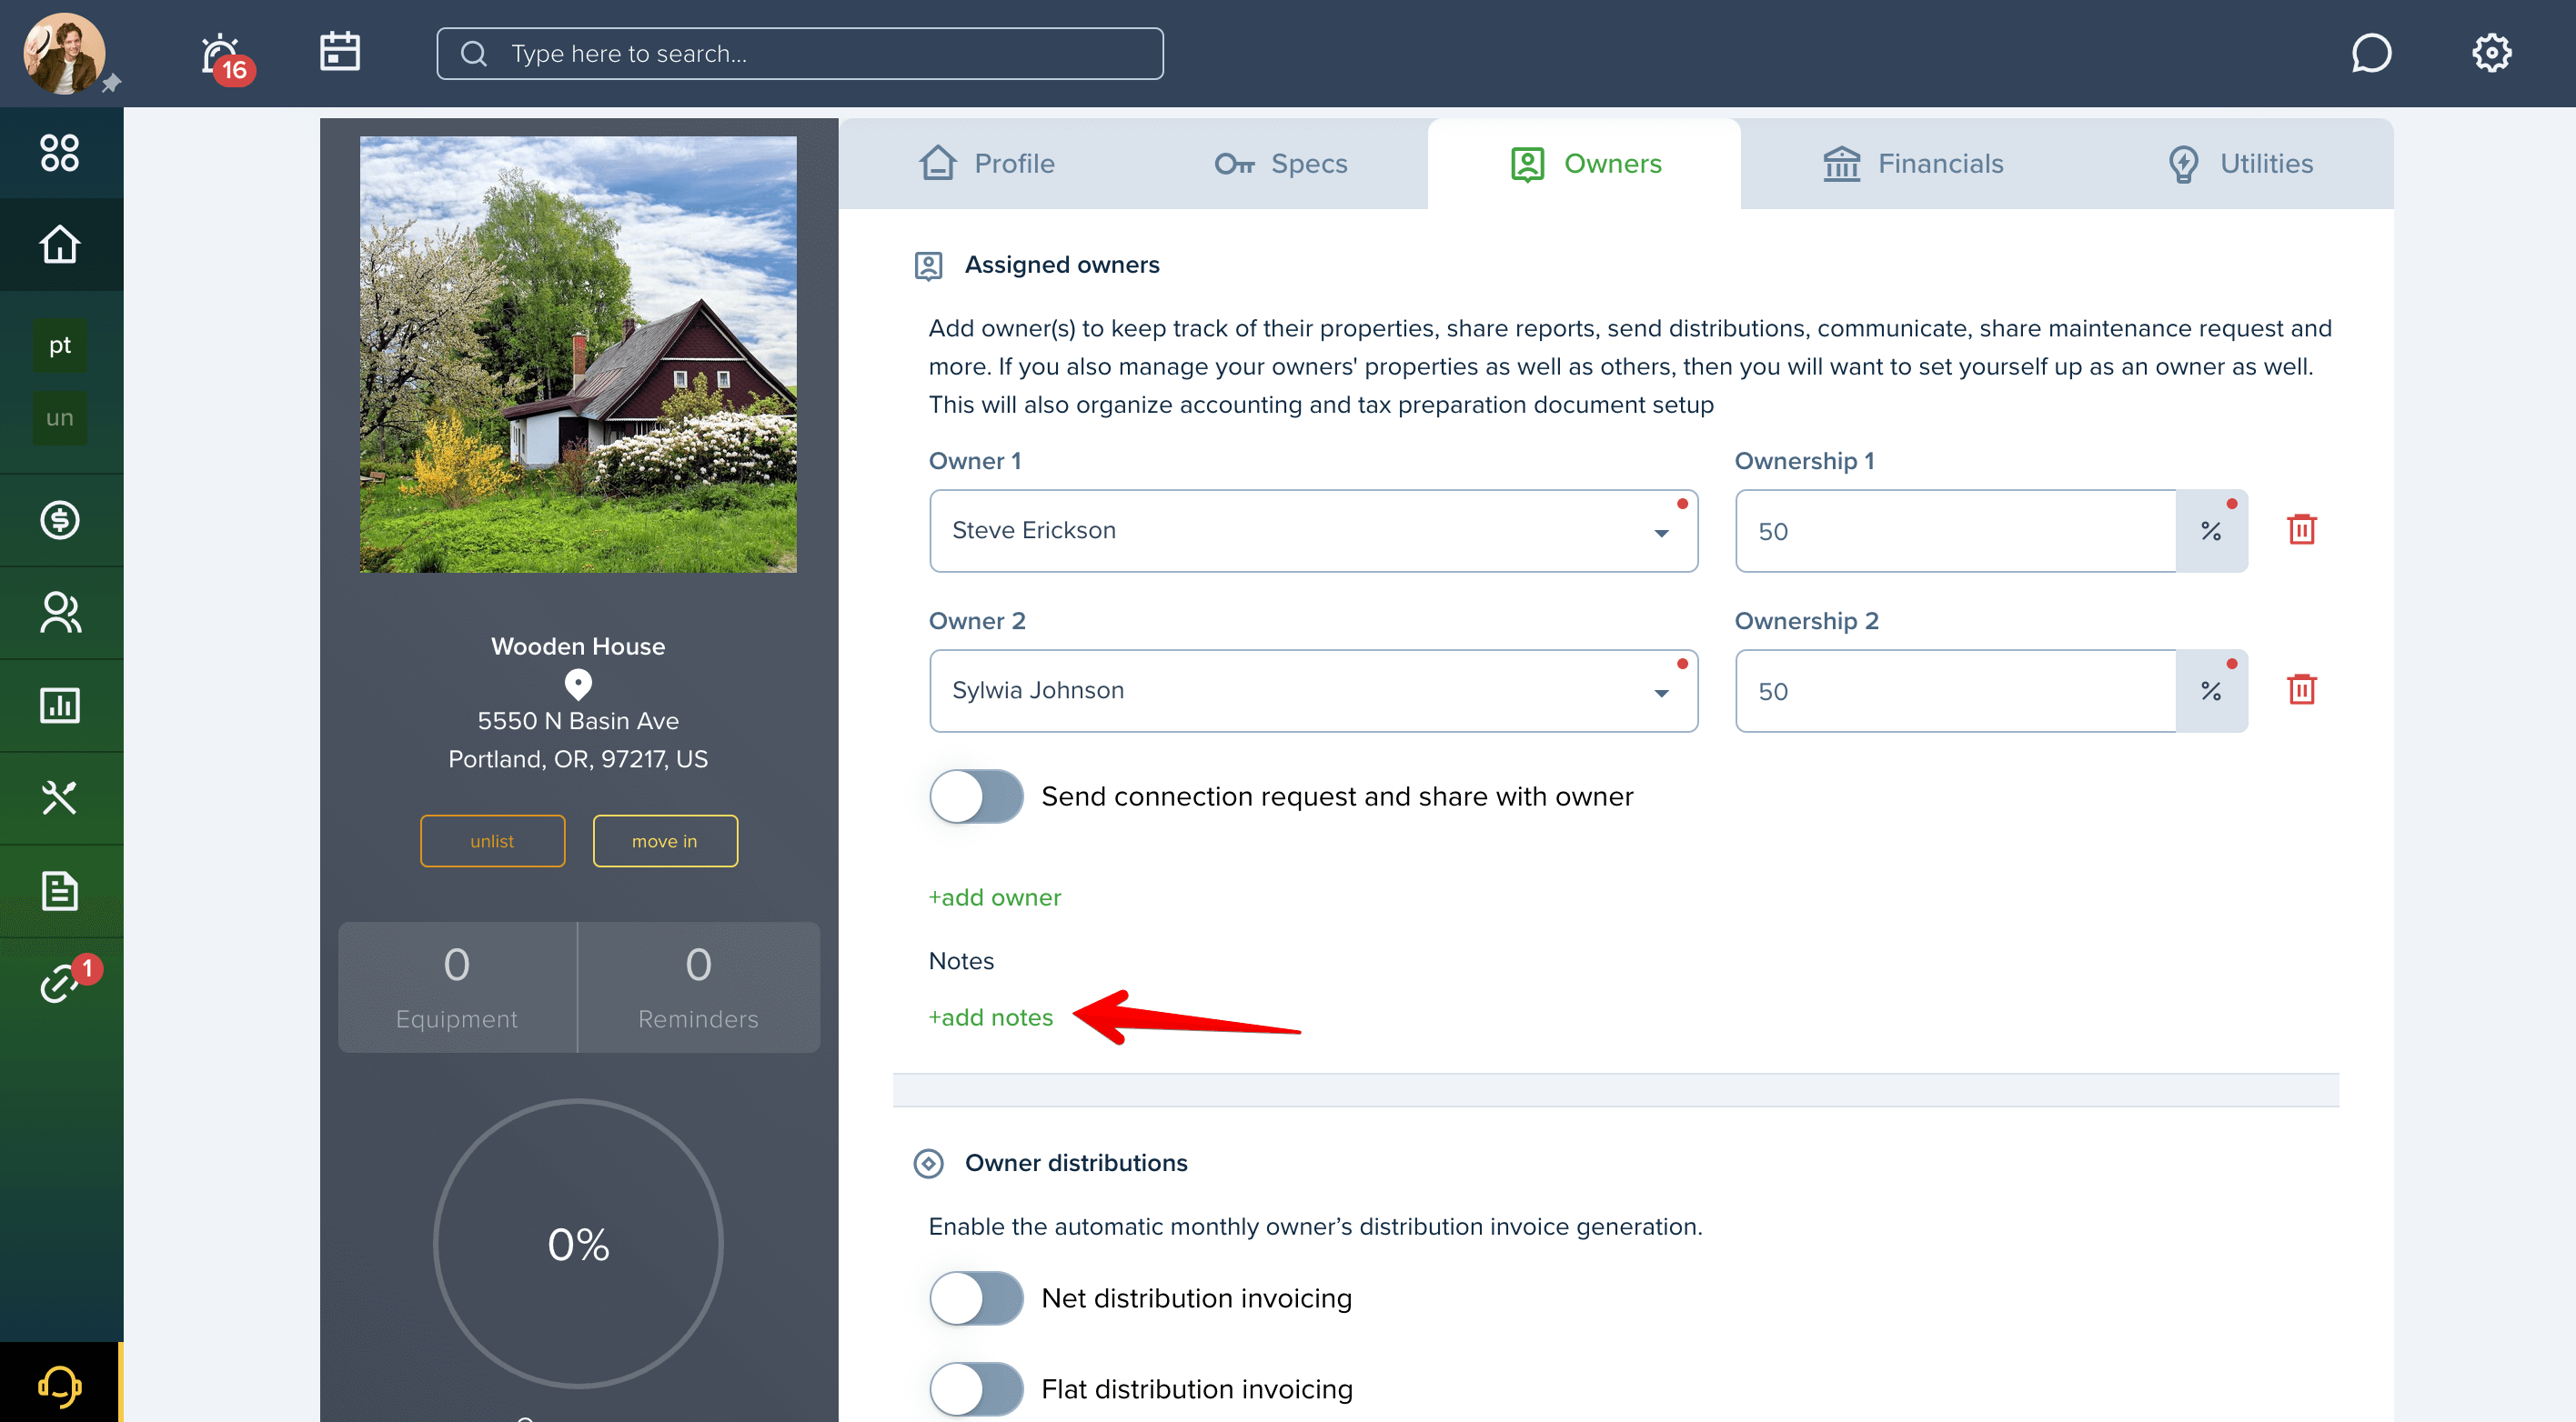This screenshot has height=1422, width=2576.
Task: Open maintenance tools icon in sidebar
Action: click(x=60, y=797)
